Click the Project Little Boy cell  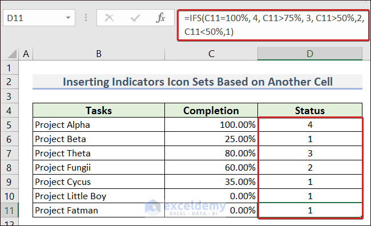pyautogui.click(x=99, y=196)
